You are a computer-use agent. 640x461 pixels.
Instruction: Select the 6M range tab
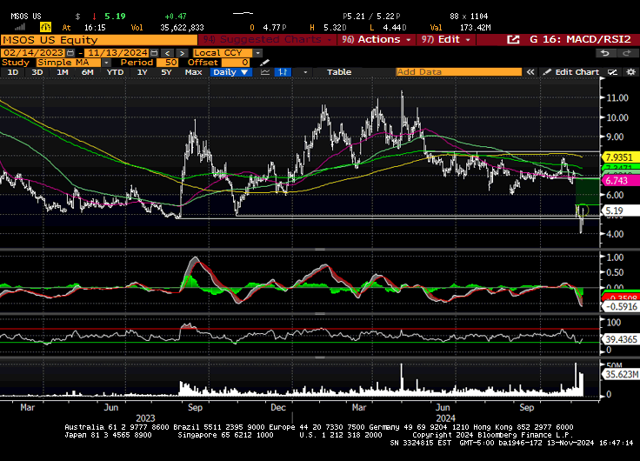click(x=87, y=72)
